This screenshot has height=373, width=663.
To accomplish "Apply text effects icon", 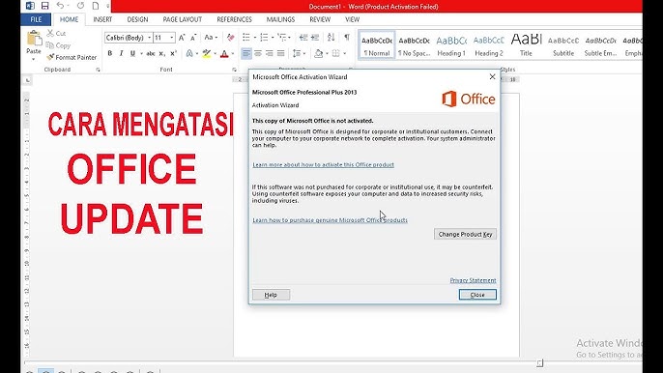I will tap(189, 53).
